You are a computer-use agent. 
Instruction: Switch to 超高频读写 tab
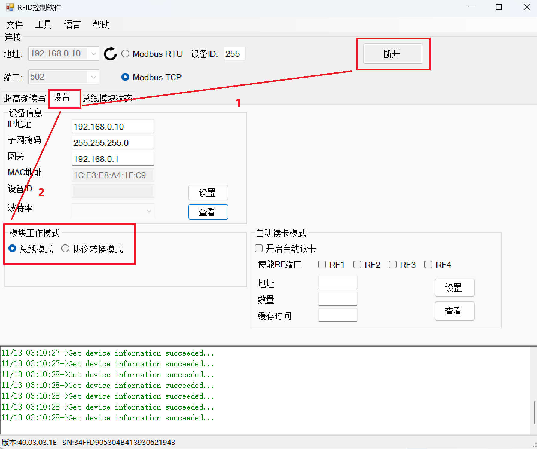(x=25, y=98)
